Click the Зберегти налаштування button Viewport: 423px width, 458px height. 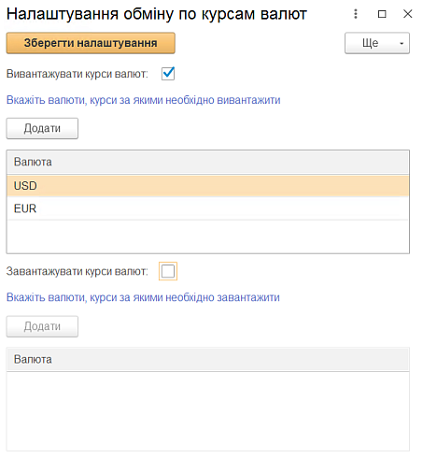91,43
